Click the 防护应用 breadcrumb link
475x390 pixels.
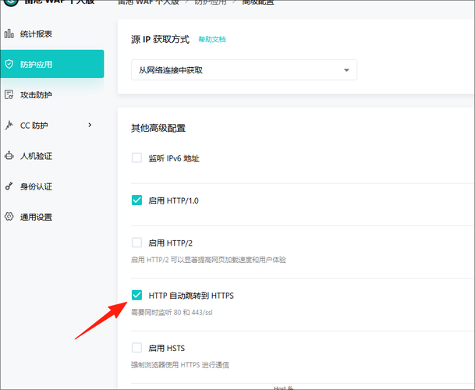coord(211,2)
